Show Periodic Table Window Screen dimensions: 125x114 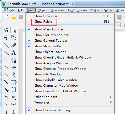[x=70, y=80]
